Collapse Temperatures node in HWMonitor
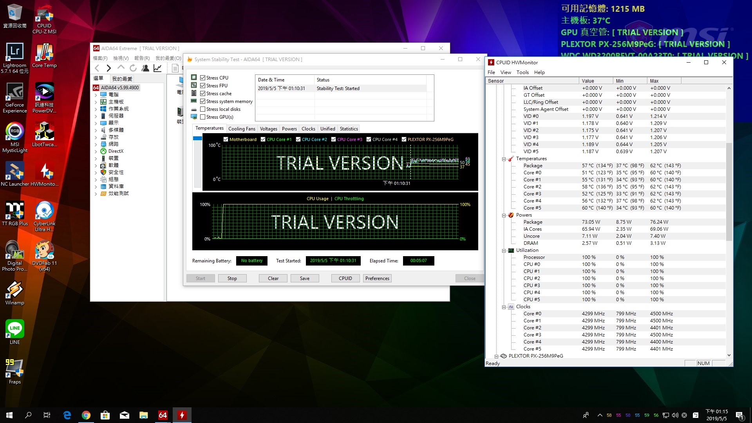Screen dimensions: 752x423 [504, 159]
